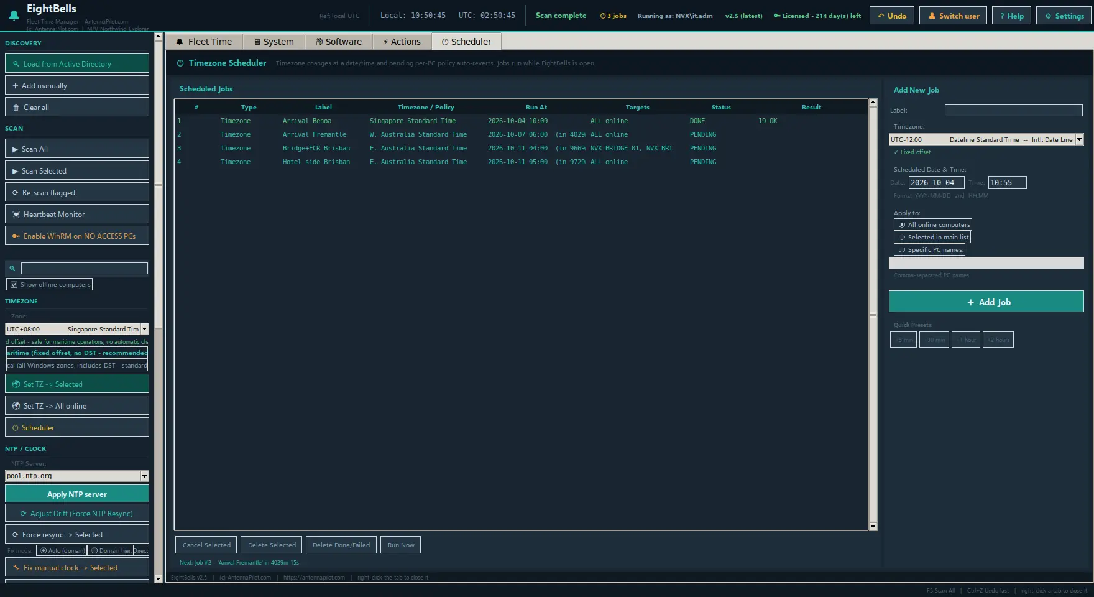This screenshot has width=1094, height=597.
Task: Load computers from Active Directory
Action: point(77,63)
